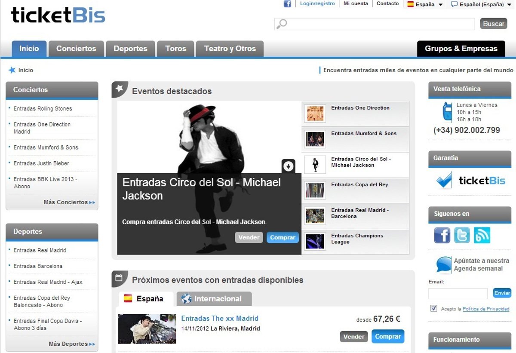Click the magnifier icon in search box
This screenshot has height=353, width=516.
[282, 24]
